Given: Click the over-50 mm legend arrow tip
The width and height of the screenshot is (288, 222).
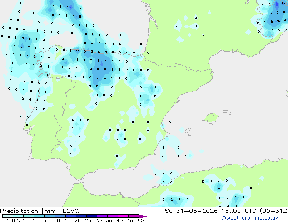Looking at the screenshot, I should coord(144,216).
